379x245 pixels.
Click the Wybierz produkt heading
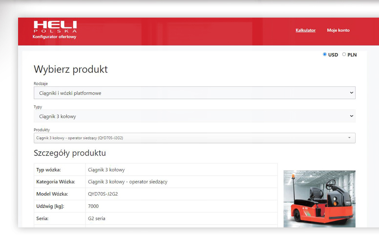coord(70,69)
